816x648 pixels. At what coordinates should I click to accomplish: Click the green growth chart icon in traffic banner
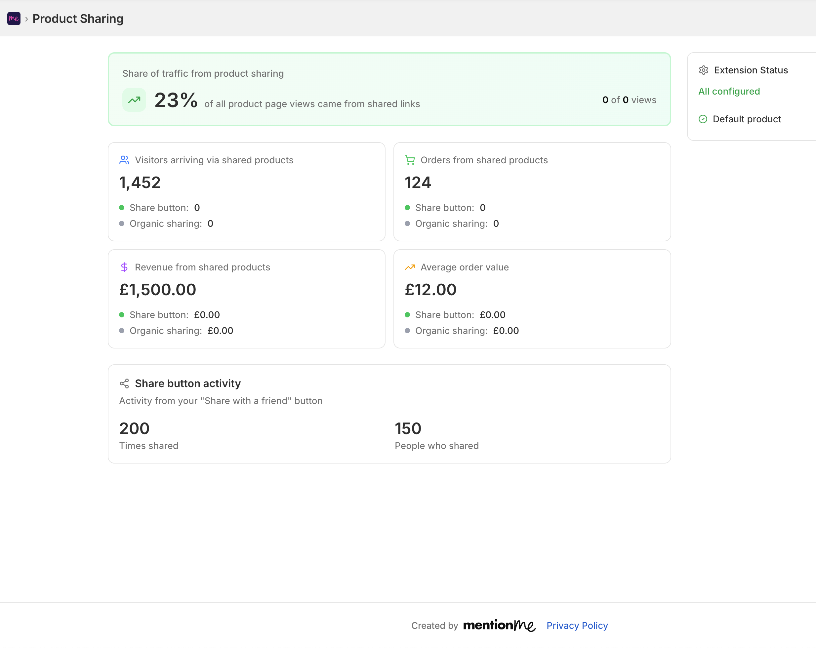pyautogui.click(x=134, y=100)
